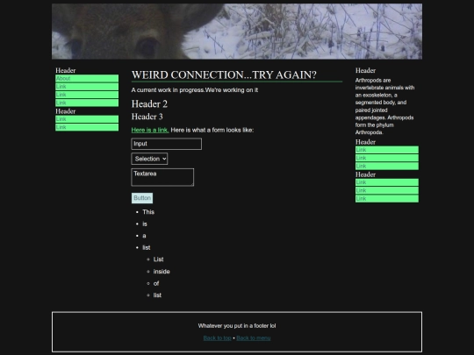Open last Link at bottom of right sidebar

[x=387, y=199]
